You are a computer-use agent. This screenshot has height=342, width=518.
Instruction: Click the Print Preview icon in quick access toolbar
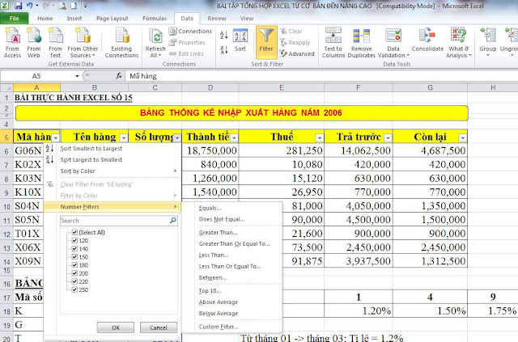pyautogui.click(x=62, y=6)
